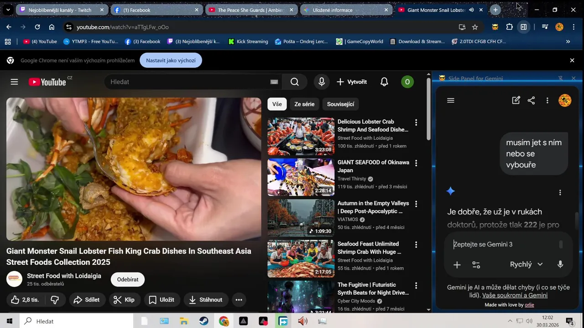Switch to the Uložené informace tab
This screenshot has width=584, height=328.
click(x=346, y=10)
